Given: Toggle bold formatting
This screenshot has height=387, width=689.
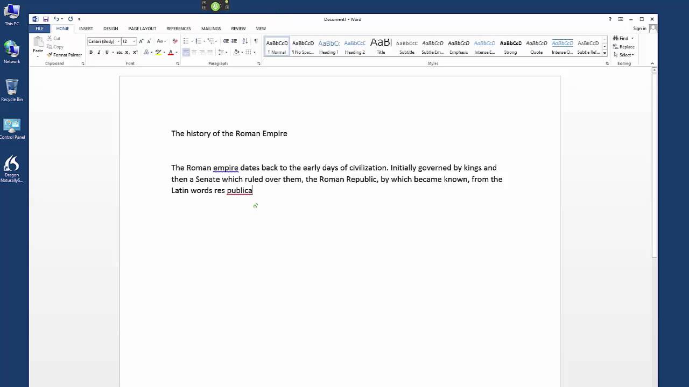Looking at the screenshot, I should click(x=91, y=52).
